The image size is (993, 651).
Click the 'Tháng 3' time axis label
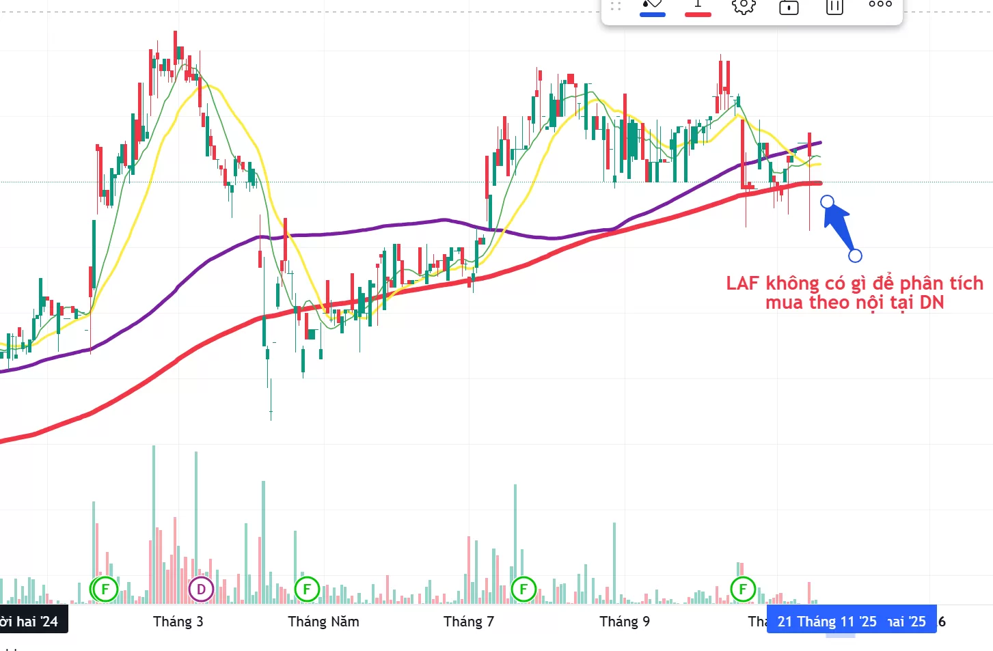(x=178, y=622)
